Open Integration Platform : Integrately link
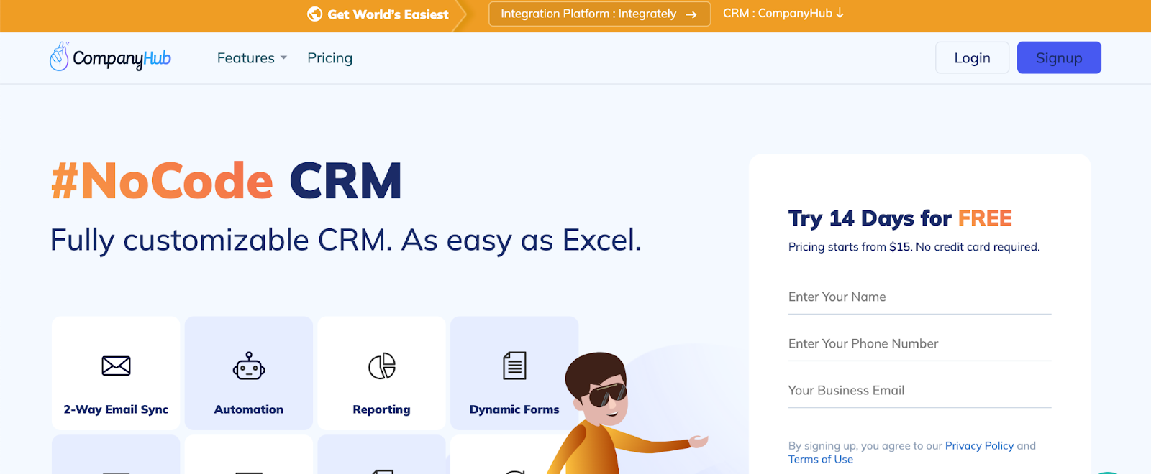 click(599, 14)
